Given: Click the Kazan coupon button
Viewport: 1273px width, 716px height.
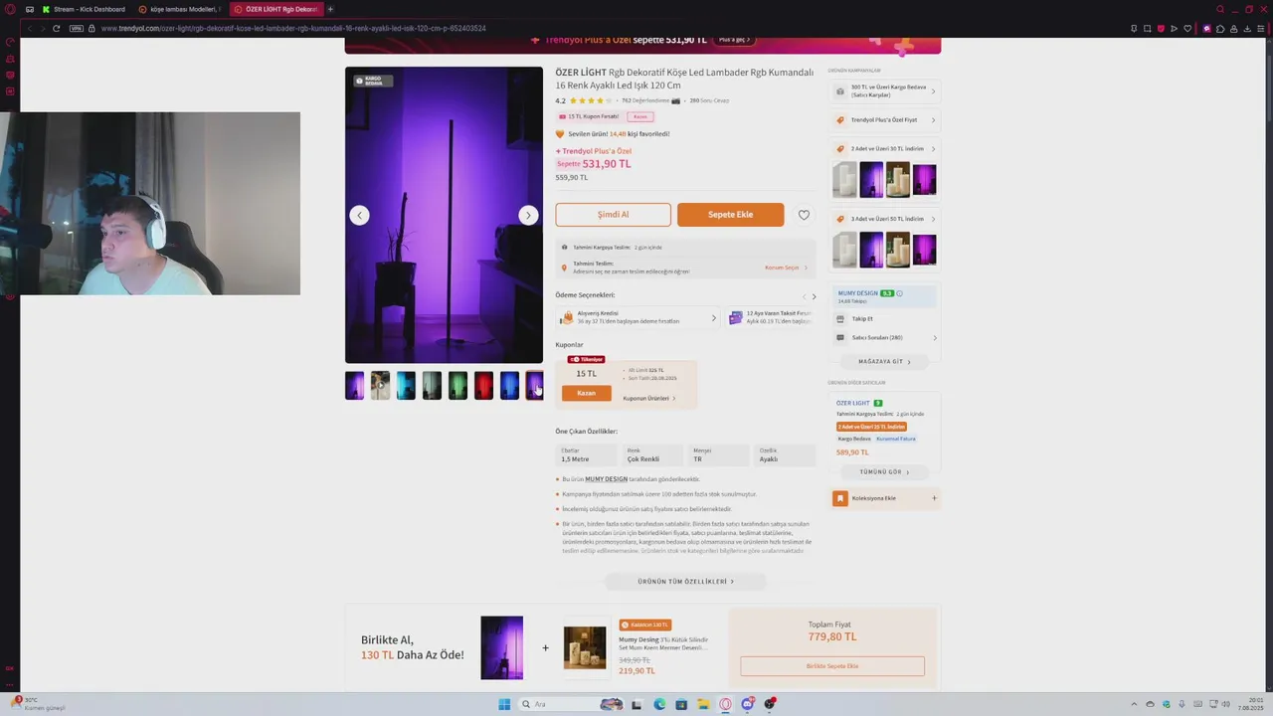Looking at the screenshot, I should pyautogui.click(x=586, y=393).
